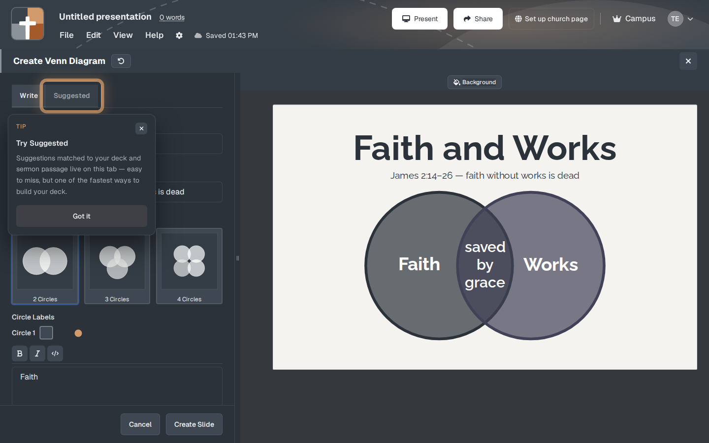Open the Background options
Viewport: 709px width, 443px height.
(475, 82)
